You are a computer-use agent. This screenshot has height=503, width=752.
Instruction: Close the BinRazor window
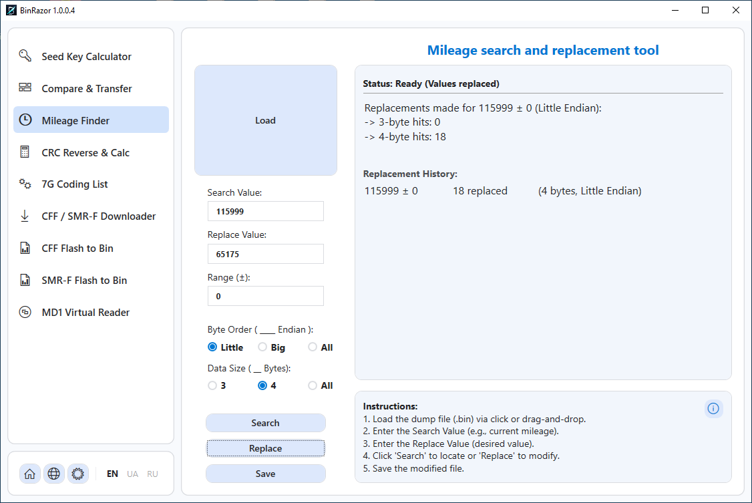pos(736,10)
